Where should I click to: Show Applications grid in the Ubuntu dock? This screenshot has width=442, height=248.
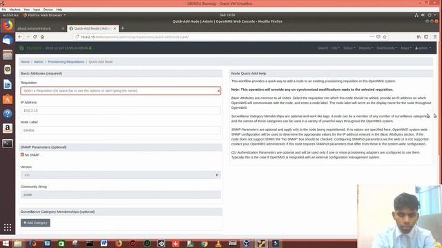point(8,227)
